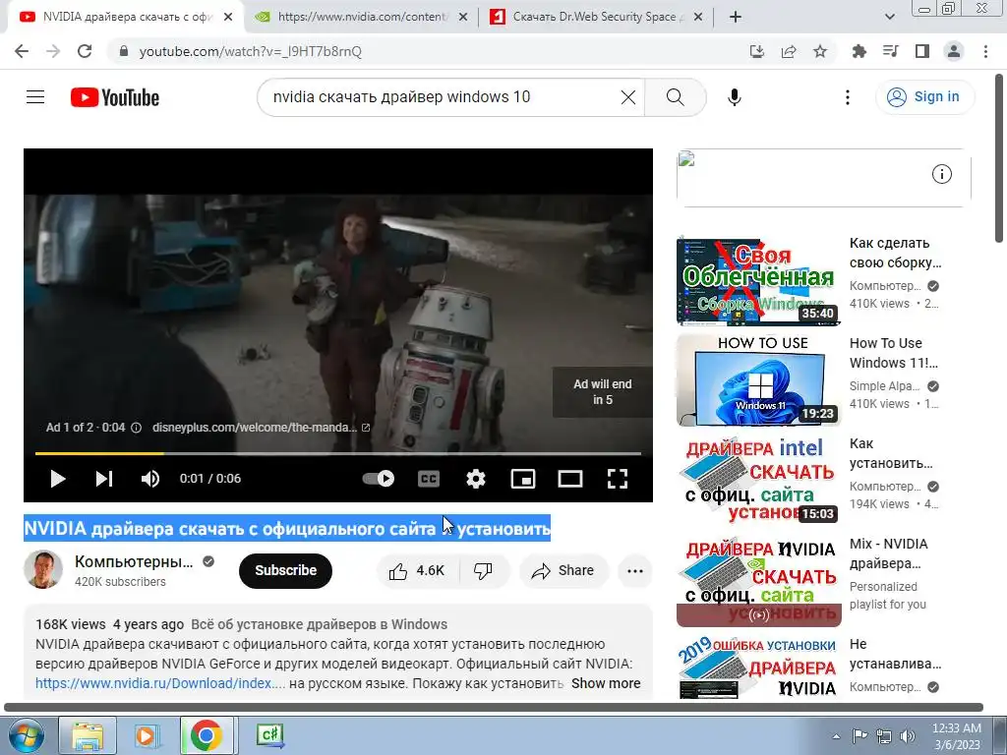Open more actions three-dot button under video
Screen dimensions: 1007x755
[x=635, y=571]
